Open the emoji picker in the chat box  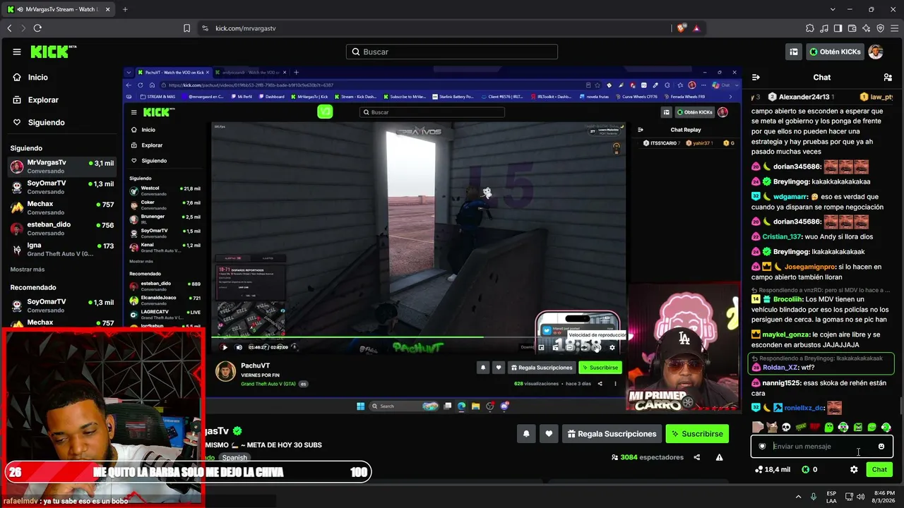click(x=881, y=446)
